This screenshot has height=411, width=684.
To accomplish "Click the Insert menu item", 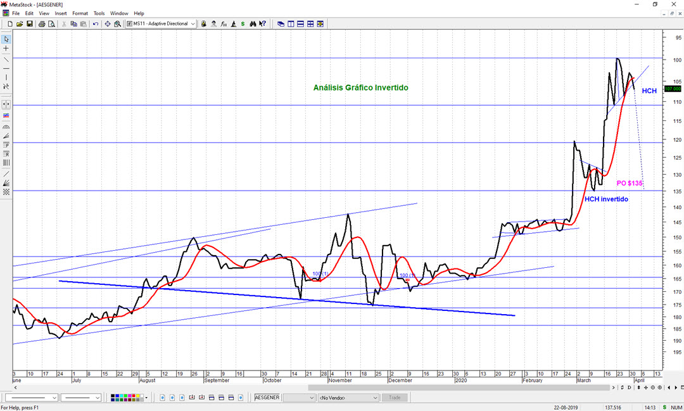I will coord(61,13).
